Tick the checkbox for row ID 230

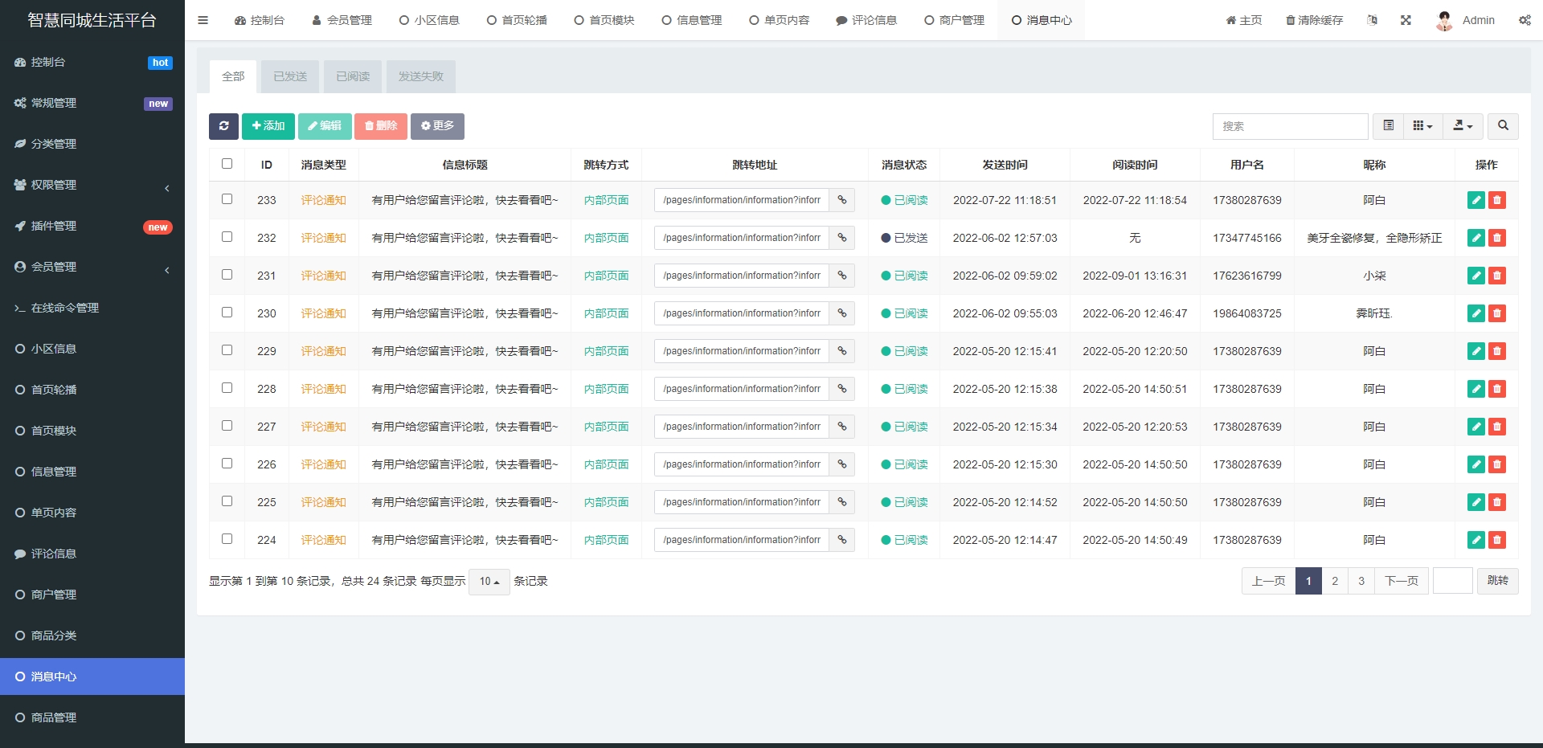pos(227,313)
